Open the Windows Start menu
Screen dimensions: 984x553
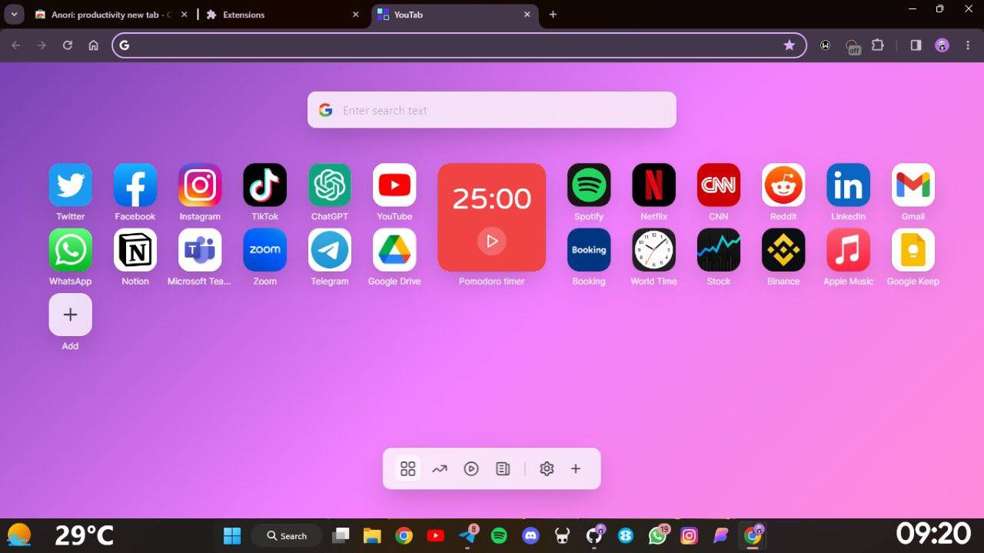pos(231,535)
